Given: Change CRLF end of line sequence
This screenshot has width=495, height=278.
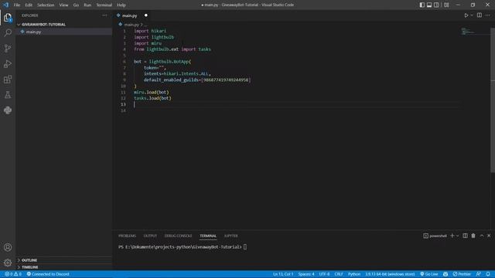Looking at the screenshot, I should [x=339, y=274].
